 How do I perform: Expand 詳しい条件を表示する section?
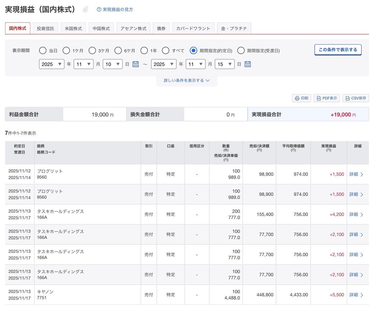[187, 80]
